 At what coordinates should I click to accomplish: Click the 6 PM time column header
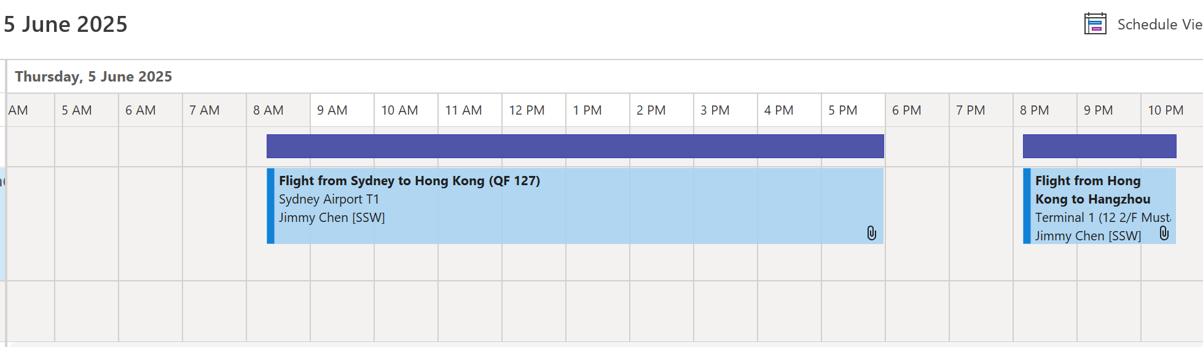(906, 110)
